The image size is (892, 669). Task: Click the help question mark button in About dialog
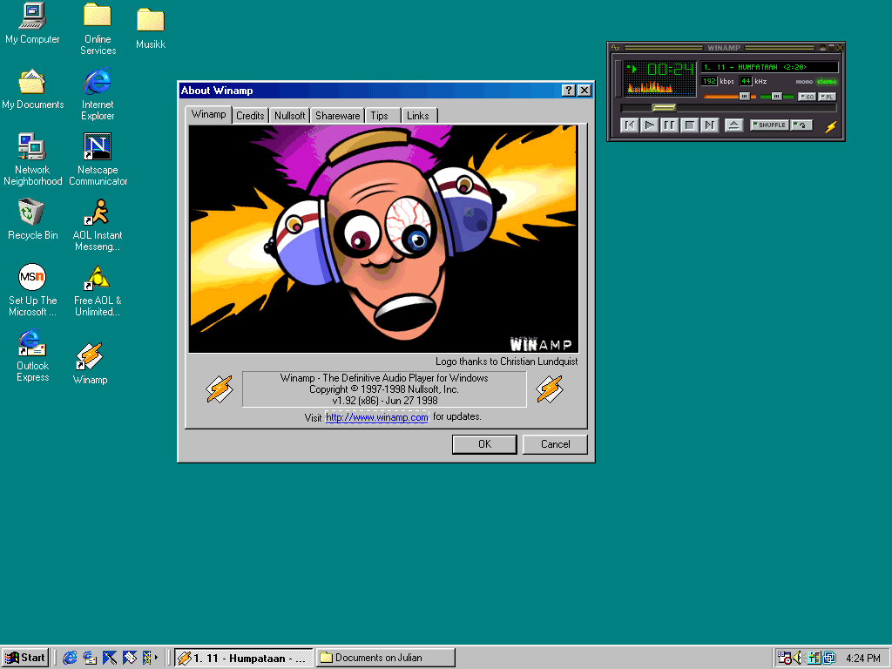pos(568,91)
